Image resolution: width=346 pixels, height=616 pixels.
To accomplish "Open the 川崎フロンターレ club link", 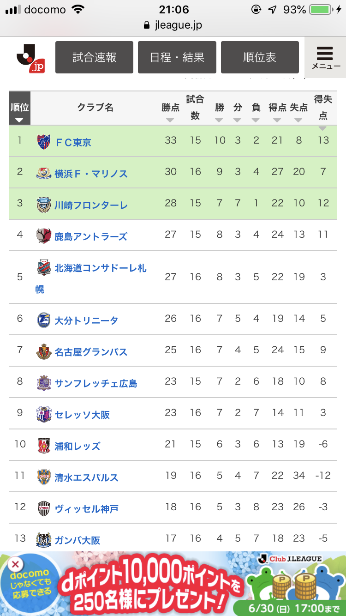I will point(91,205).
